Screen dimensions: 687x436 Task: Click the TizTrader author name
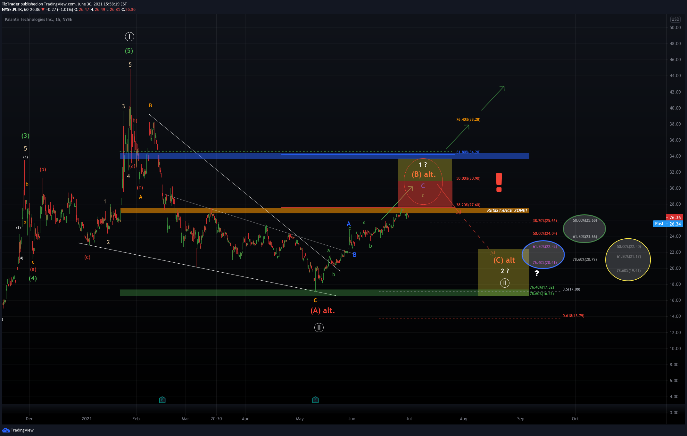coord(11,4)
